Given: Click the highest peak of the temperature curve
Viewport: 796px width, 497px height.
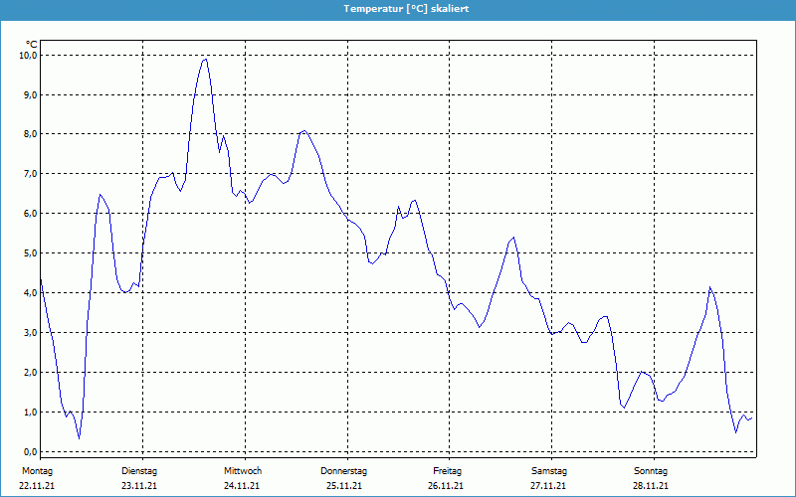Looking at the screenshot, I should click(205, 59).
